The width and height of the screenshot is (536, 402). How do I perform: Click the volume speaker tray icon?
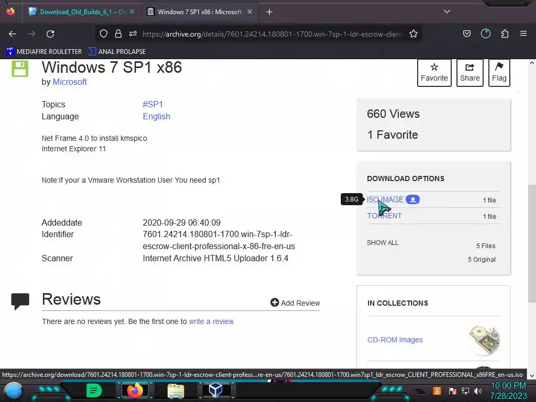click(x=478, y=390)
